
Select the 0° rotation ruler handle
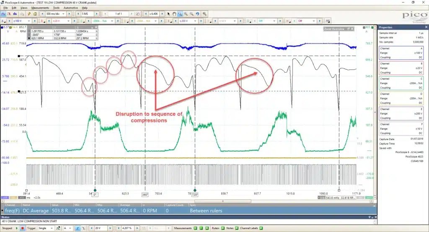pos(95,190)
